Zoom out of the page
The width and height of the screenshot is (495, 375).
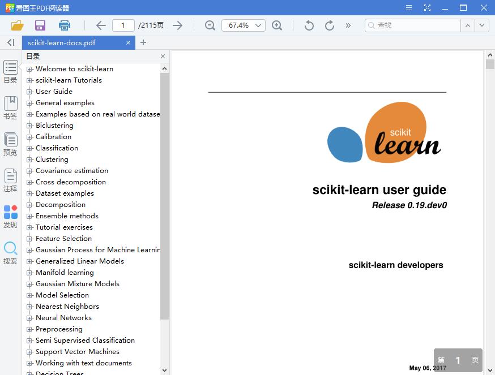[209, 25]
